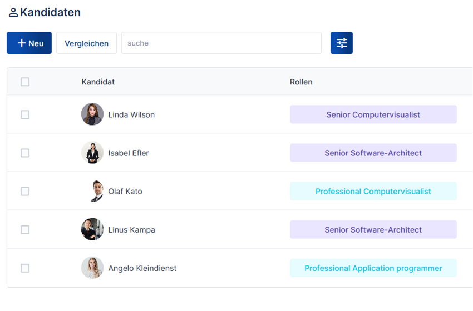Select the checkbox next to Isabel Efler
Viewport: 473px width, 311px height.
click(x=25, y=153)
